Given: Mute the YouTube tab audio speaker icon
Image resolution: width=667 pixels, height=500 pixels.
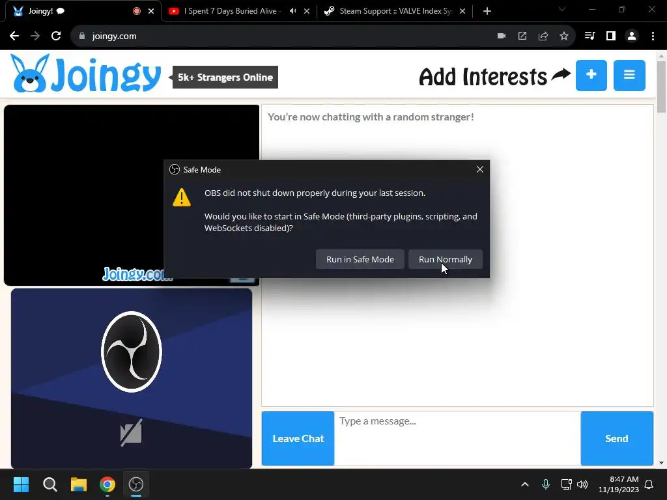Looking at the screenshot, I should [x=292, y=11].
